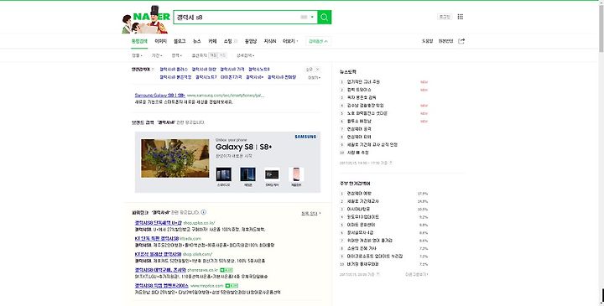Viewport: 604px width, 306px height.
Task: Click the N Pay badge beside phonesawa link
Action: (x=226, y=270)
